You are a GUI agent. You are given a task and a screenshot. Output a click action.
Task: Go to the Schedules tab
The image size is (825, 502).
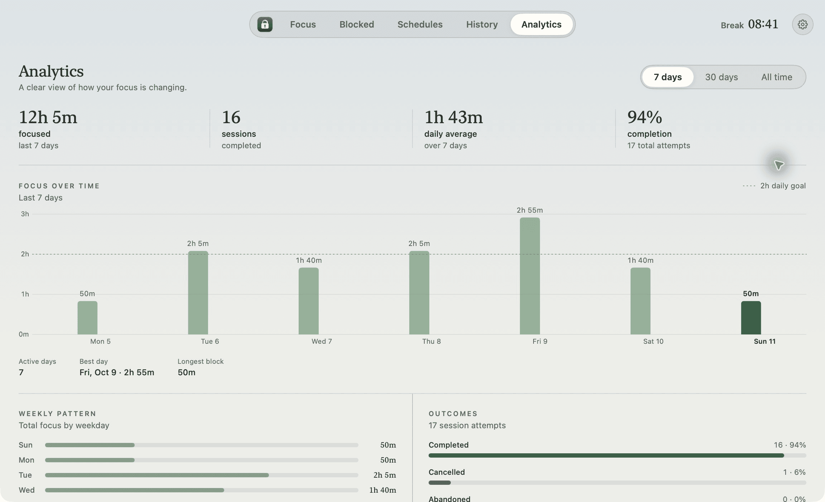click(x=420, y=24)
